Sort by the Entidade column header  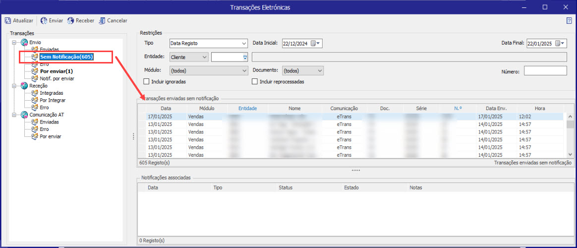point(247,108)
